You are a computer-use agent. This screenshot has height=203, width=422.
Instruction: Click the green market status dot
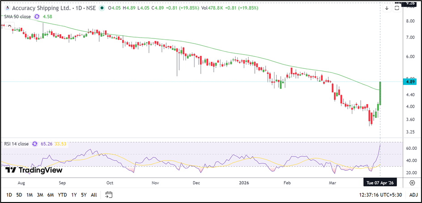pyautogui.click(x=103, y=8)
